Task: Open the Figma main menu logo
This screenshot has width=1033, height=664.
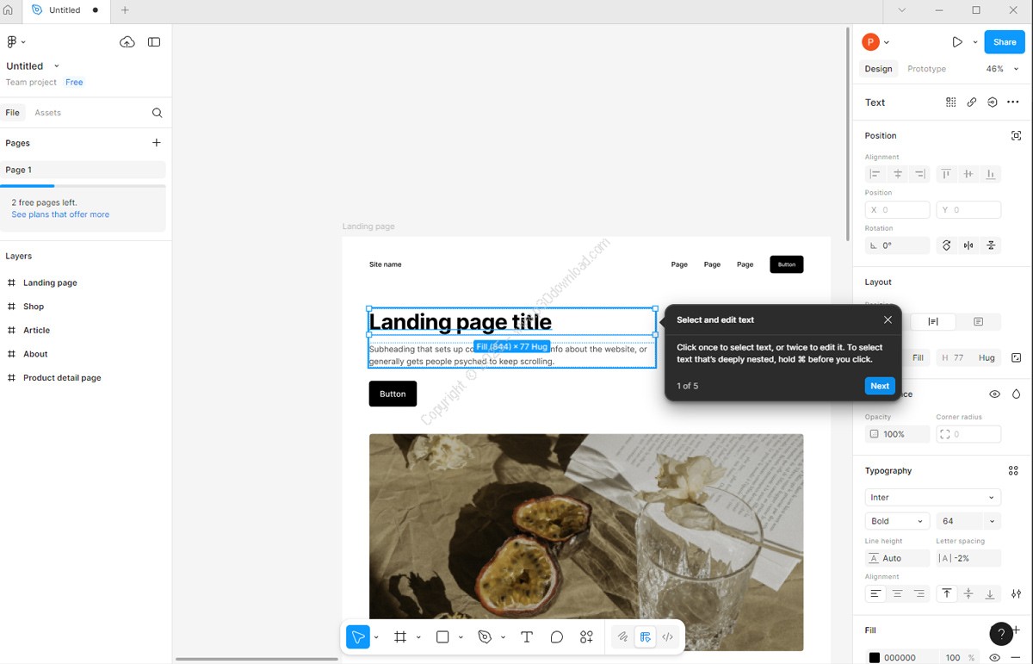Action: coord(12,41)
